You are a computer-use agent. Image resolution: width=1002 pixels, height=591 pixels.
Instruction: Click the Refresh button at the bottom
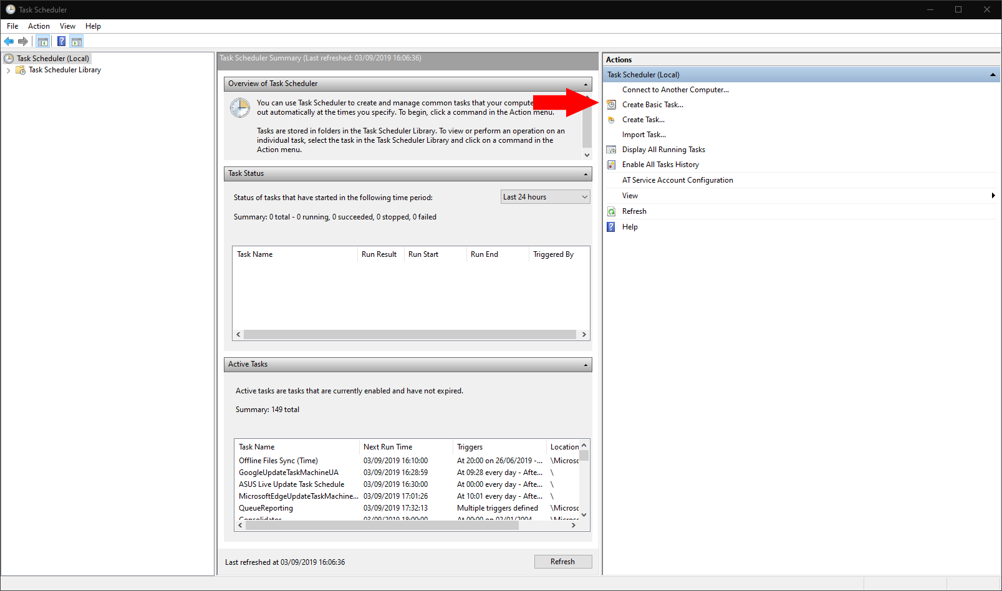[562, 561]
